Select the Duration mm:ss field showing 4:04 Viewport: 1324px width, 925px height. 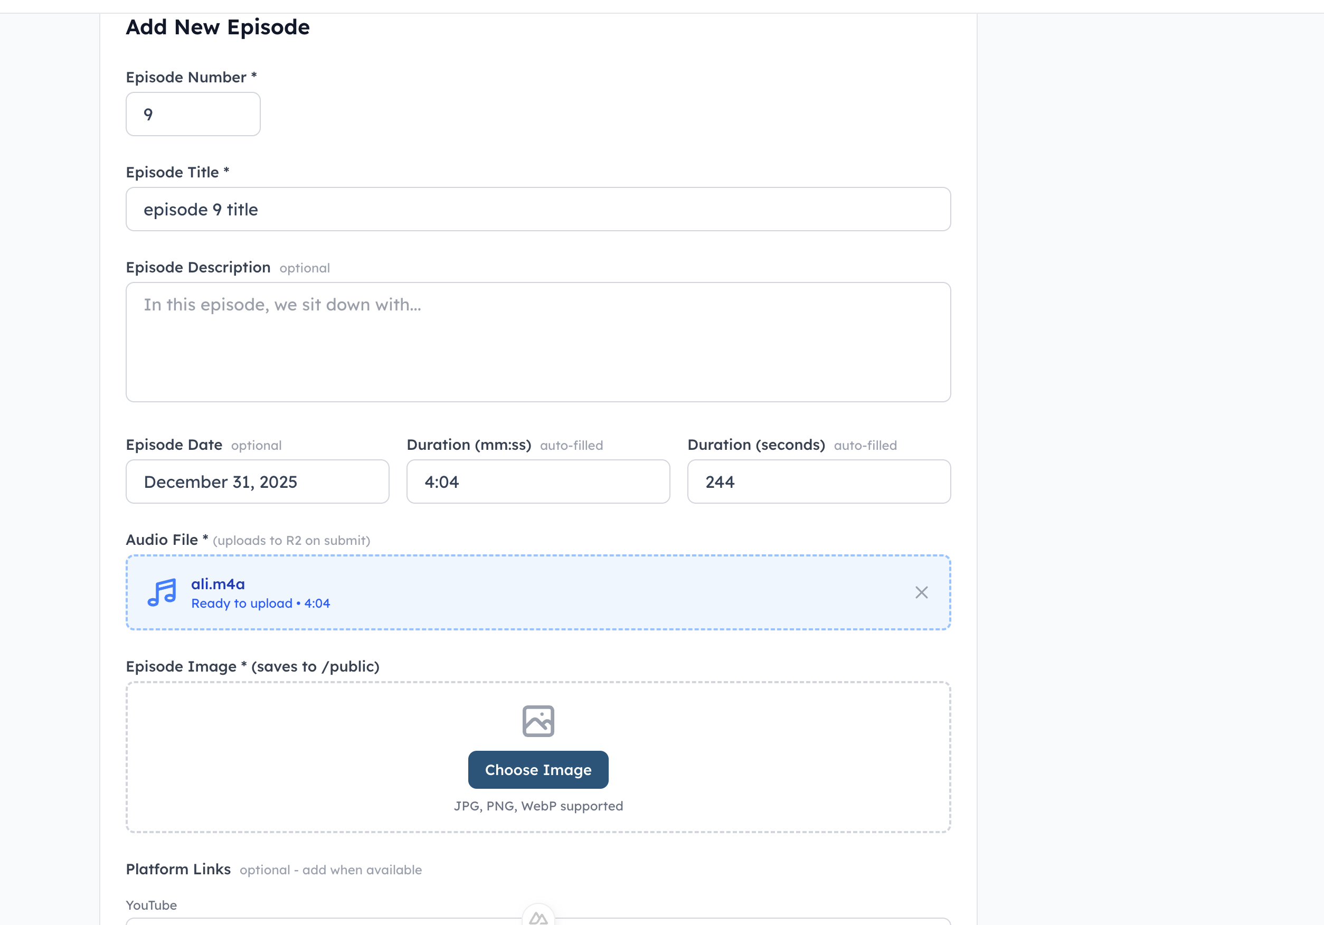537,482
